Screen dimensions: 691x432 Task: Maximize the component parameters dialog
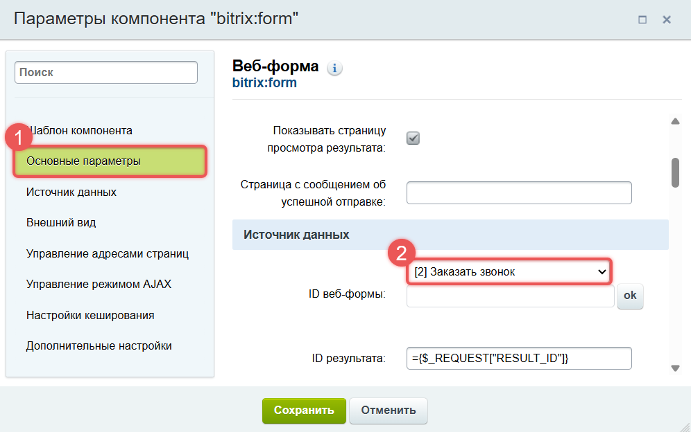tap(642, 20)
